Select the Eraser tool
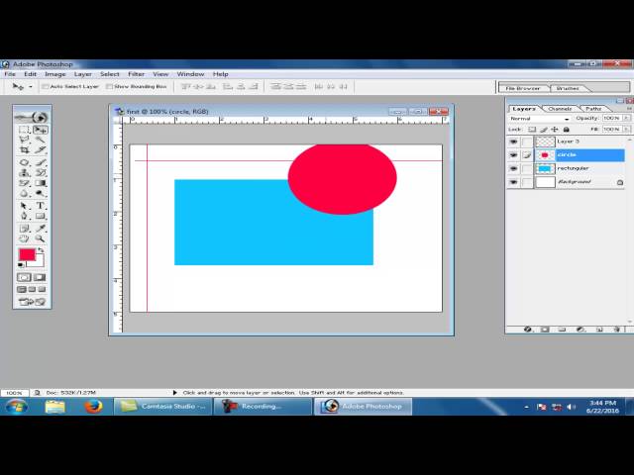 pyautogui.click(x=24, y=183)
